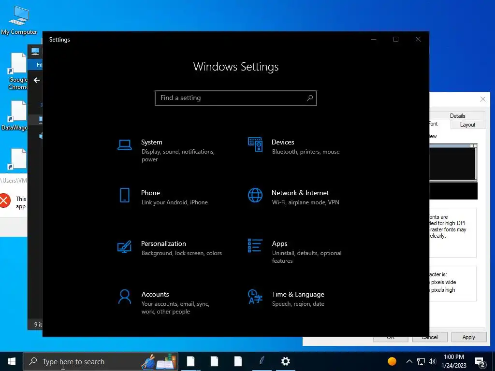Image resolution: width=495 pixels, height=371 pixels.
Task: Click Cancel in the properties dialog
Action: [430, 337]
